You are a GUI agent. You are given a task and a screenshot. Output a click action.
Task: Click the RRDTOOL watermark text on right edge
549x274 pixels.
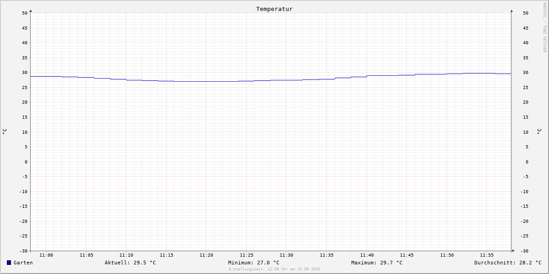pyautogui.click(x=544, y=27)
